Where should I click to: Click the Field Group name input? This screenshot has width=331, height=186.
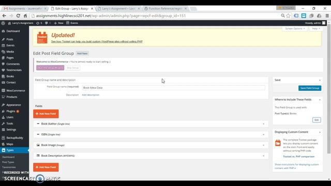[173, 88]
